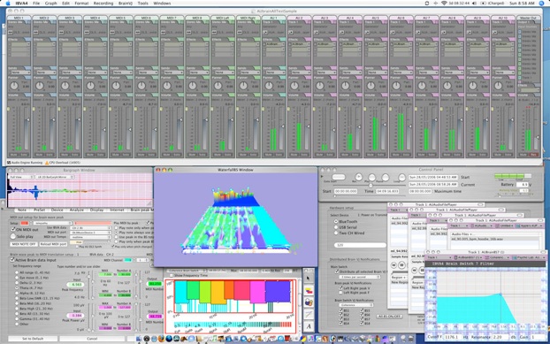Turn the MIDI 1 pan knob
This screenshot has width=550, height=344.
[x=14, y=86]
